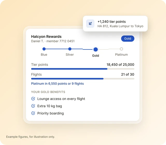Click the +1,240 tier points notification title
Screen dimensions: 166x145
point(112,21)
